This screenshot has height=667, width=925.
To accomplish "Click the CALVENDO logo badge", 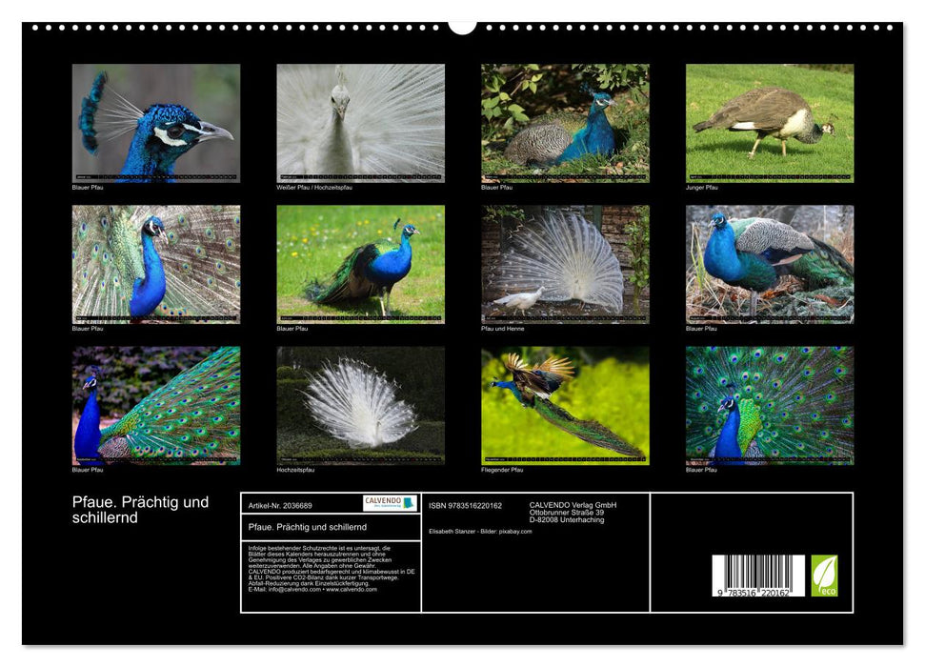I will point(390,503).
